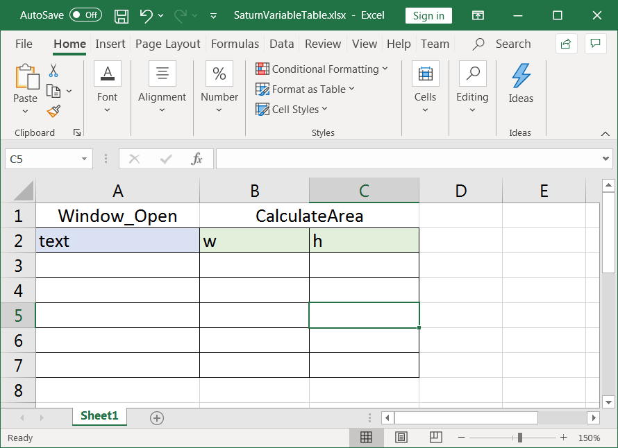Open the File tab
618x448 pixels.
[24, 44]
